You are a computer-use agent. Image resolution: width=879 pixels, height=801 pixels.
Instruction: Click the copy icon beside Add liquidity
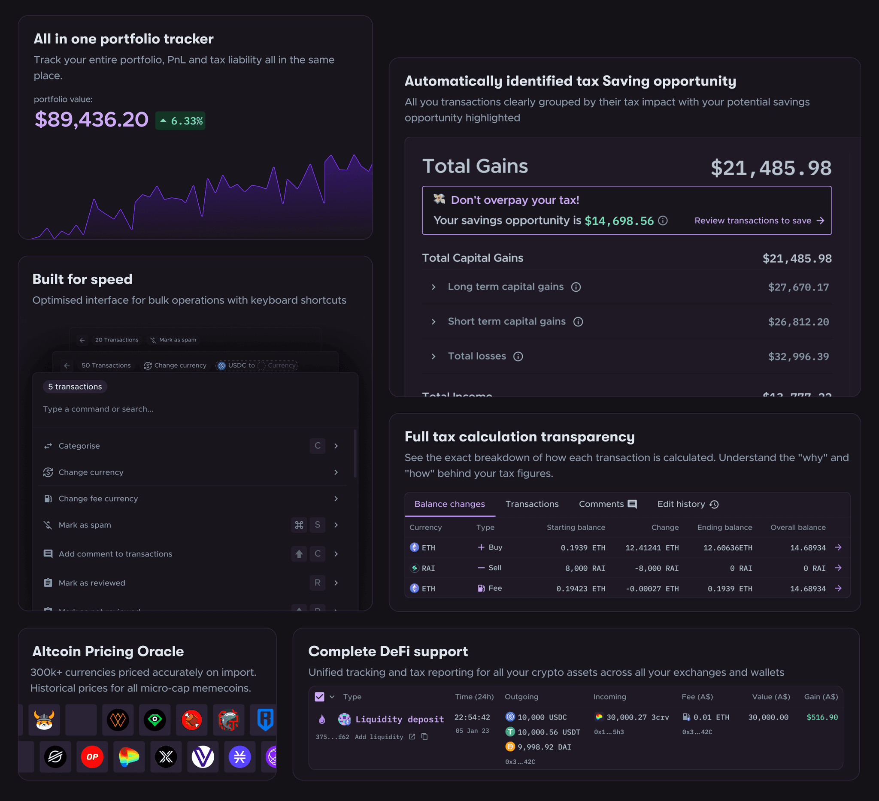click(424, 737)
